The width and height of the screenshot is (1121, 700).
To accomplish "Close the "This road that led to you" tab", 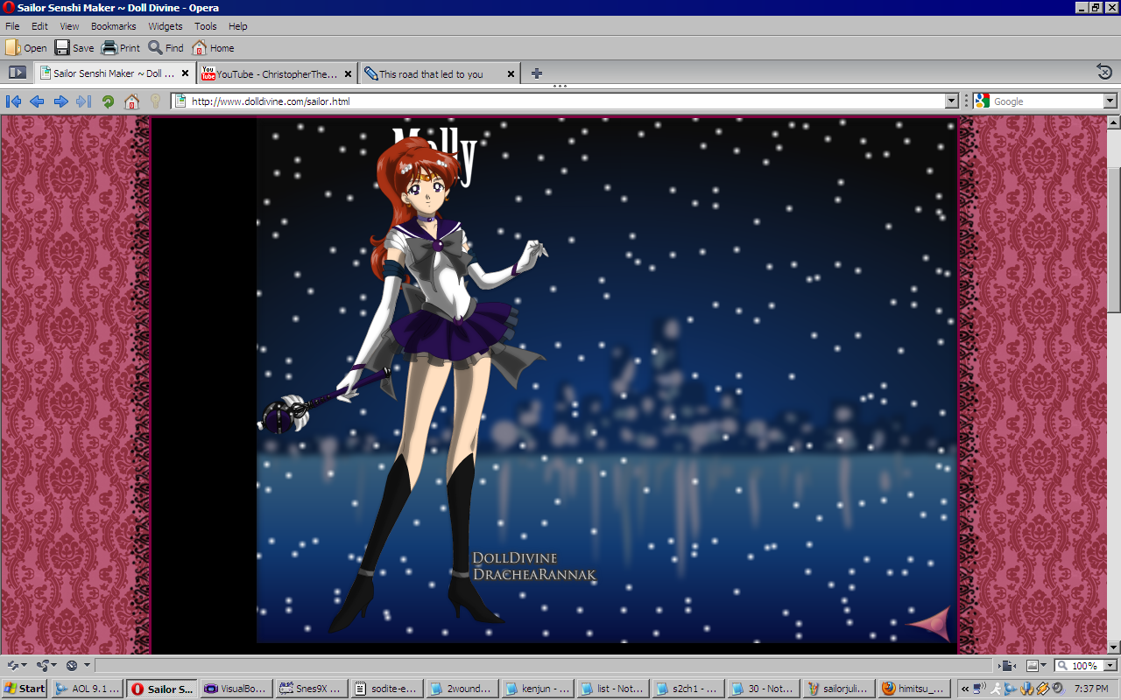I will (511, 74).
